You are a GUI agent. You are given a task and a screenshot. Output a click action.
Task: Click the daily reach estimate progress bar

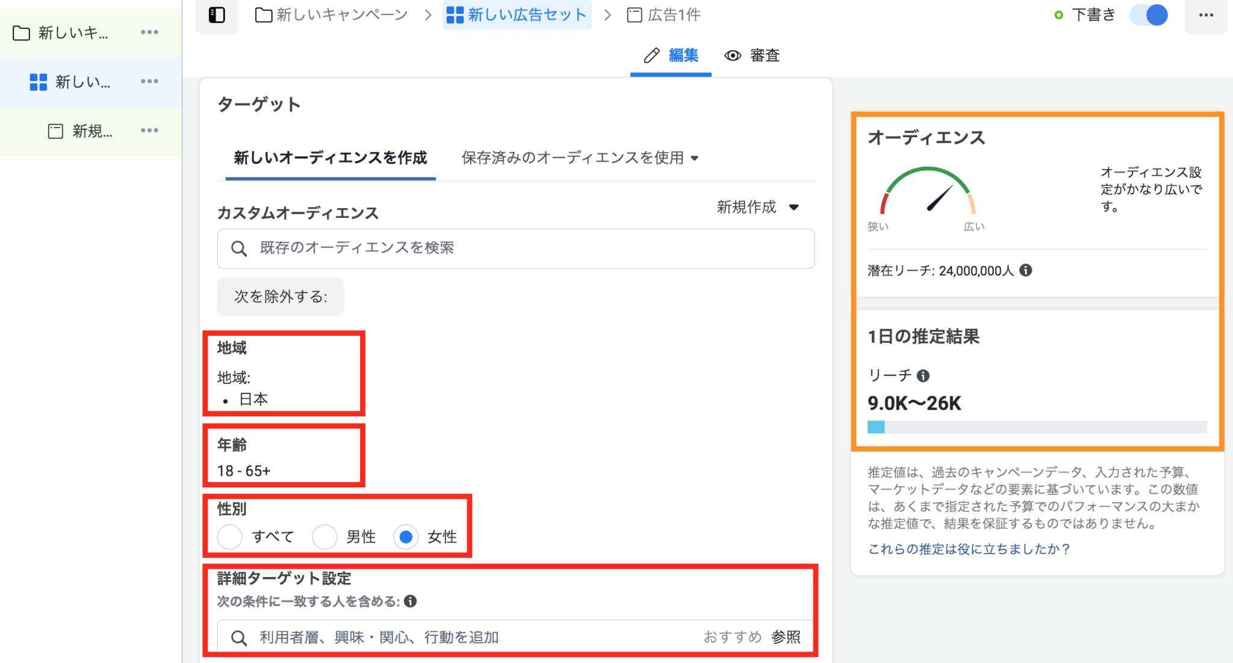coord(1037,427)
